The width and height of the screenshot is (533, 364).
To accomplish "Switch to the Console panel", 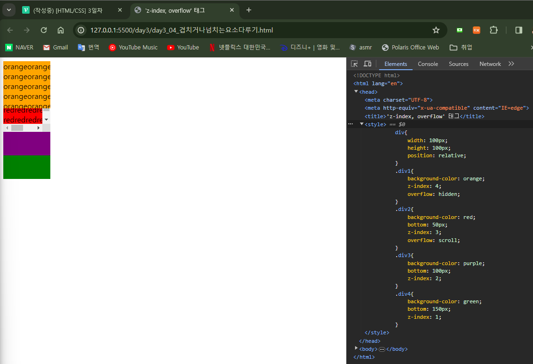I will click(x=428, y=64).
